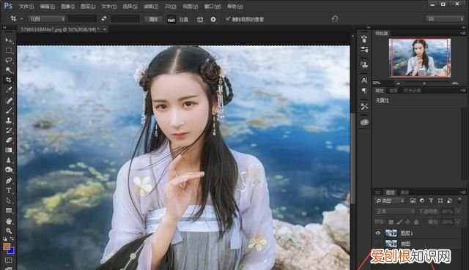Select the Lasso tool
Viewport: 469px width, 270px height.
click(x=9, y=60)
